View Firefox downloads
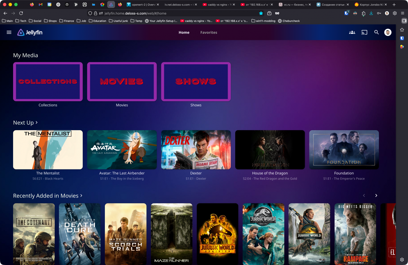Viewport: 408px width, 265px height. click(x=371, y=13)
